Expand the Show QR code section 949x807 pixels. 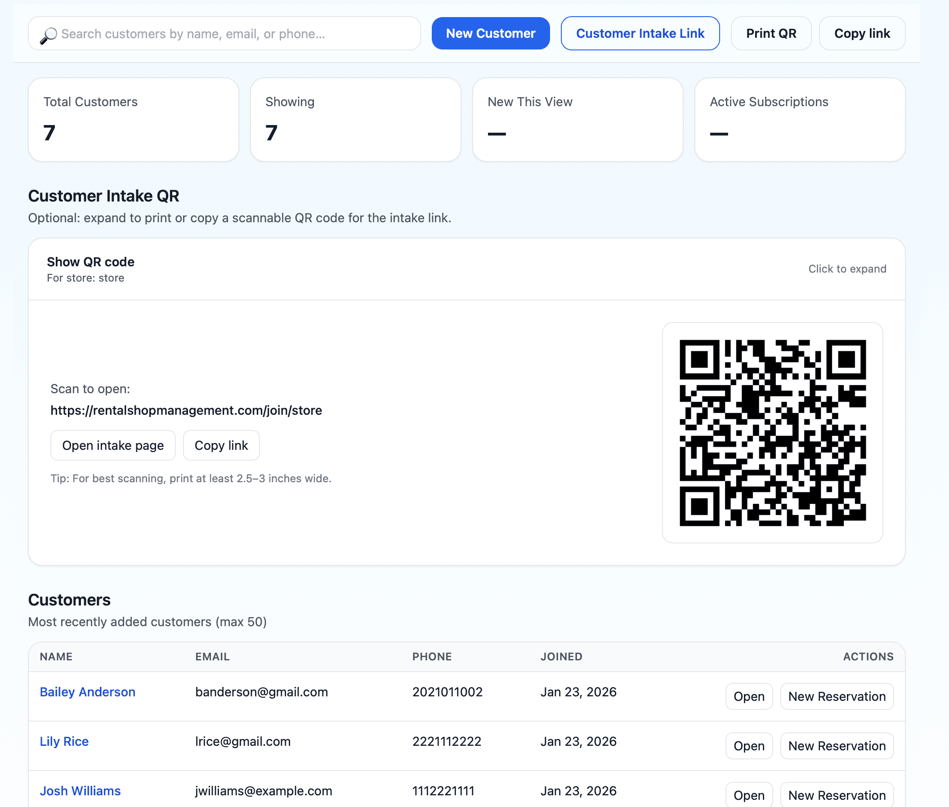pyautogui.click(x=90, y=262)
